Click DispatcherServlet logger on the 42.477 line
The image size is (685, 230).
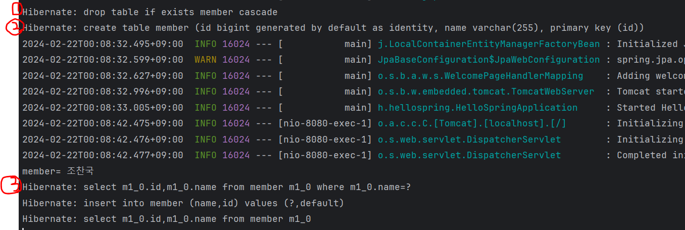click(x=469, y=155)
